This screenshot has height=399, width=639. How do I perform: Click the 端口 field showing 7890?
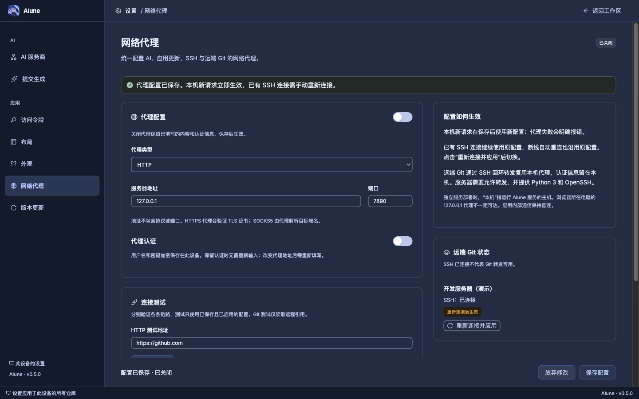point(390,201)
